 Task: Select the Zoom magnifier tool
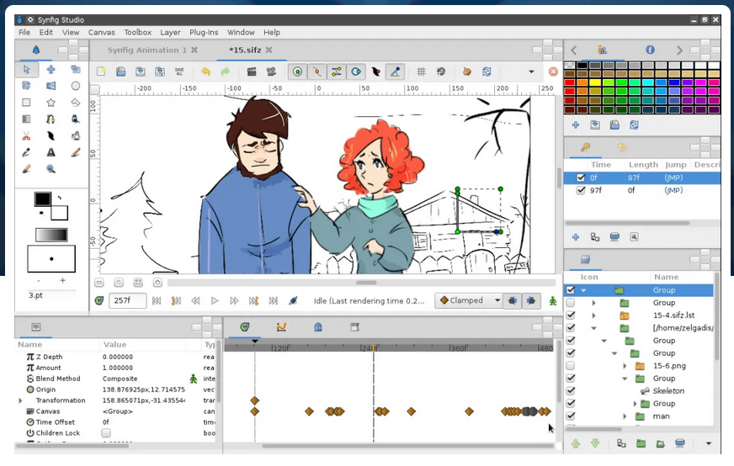pos(51,169)
